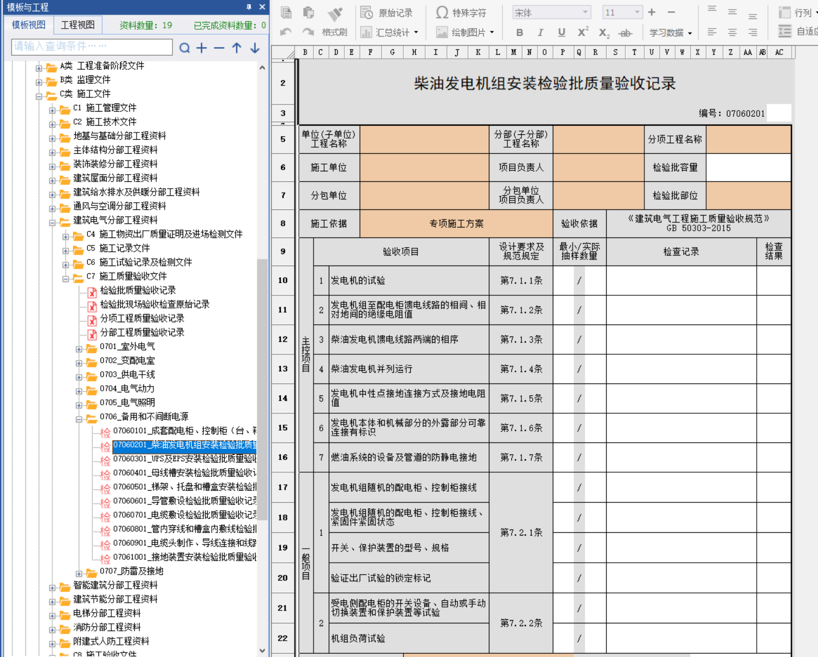Image resolution: width=818 pixels, height=657 pixels.
Task: Insert 特殊字符 special character
Action: coord(461,12)
